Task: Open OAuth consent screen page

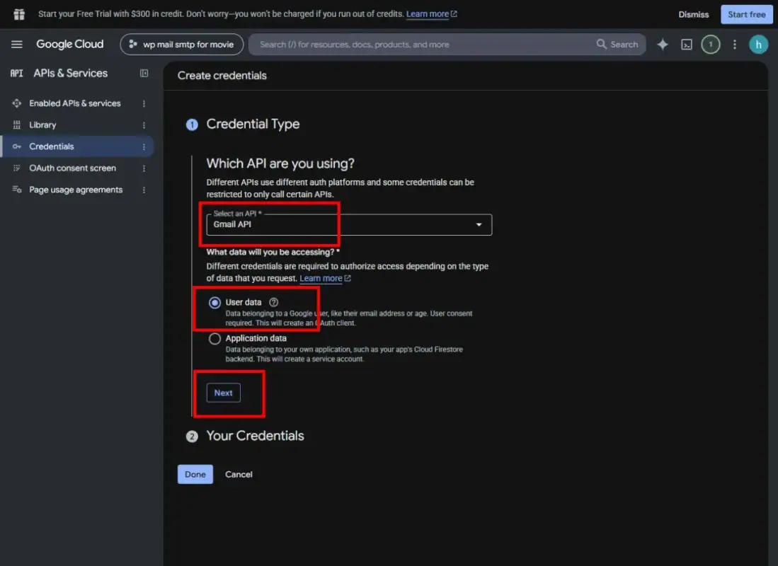Action: (x=72, y=168)
